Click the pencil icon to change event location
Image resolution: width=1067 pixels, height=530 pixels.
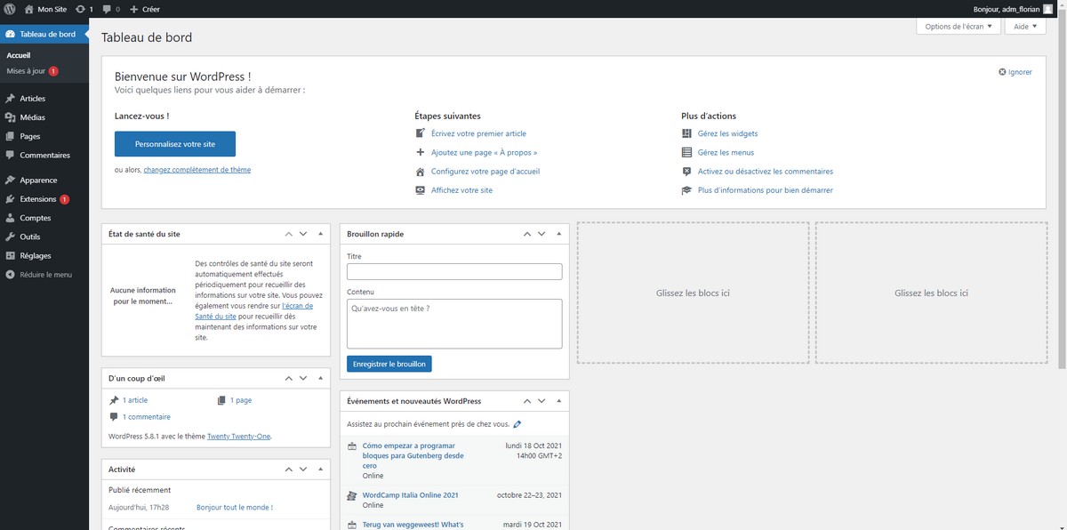(x=517, y=423)
